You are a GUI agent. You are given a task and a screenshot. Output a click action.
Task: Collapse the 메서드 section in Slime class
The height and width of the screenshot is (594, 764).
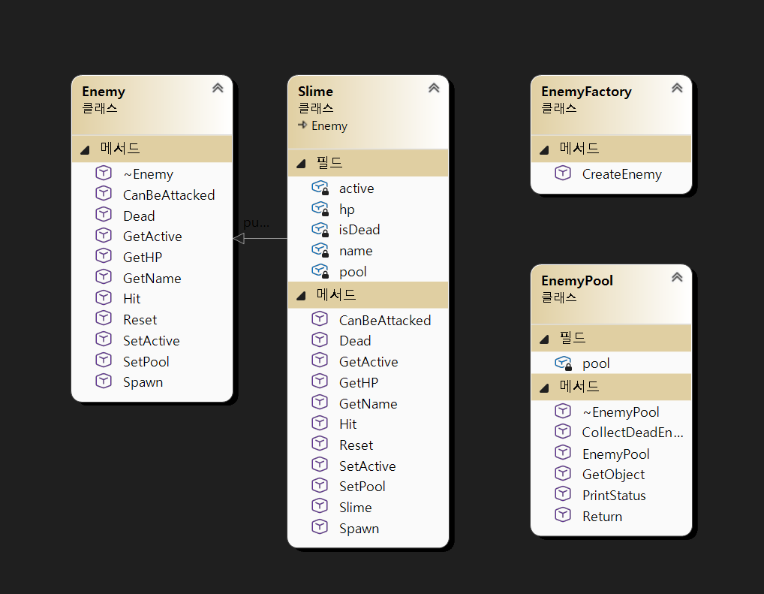301,296
